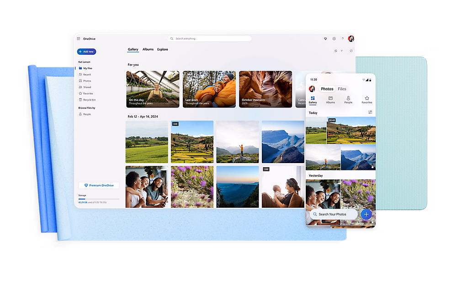Viewport: 457px width, 287px height.
Task: Click the image view icon left of the filter
Action: click(336, 51)
